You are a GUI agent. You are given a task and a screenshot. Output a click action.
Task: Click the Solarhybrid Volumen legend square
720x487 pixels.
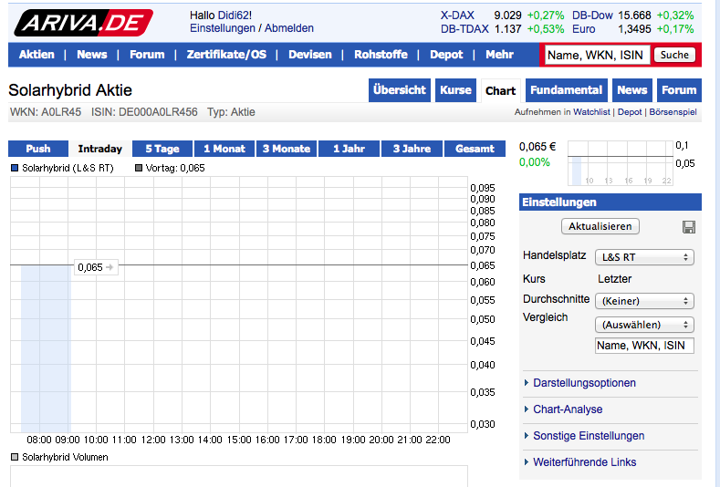click(15, 457)
